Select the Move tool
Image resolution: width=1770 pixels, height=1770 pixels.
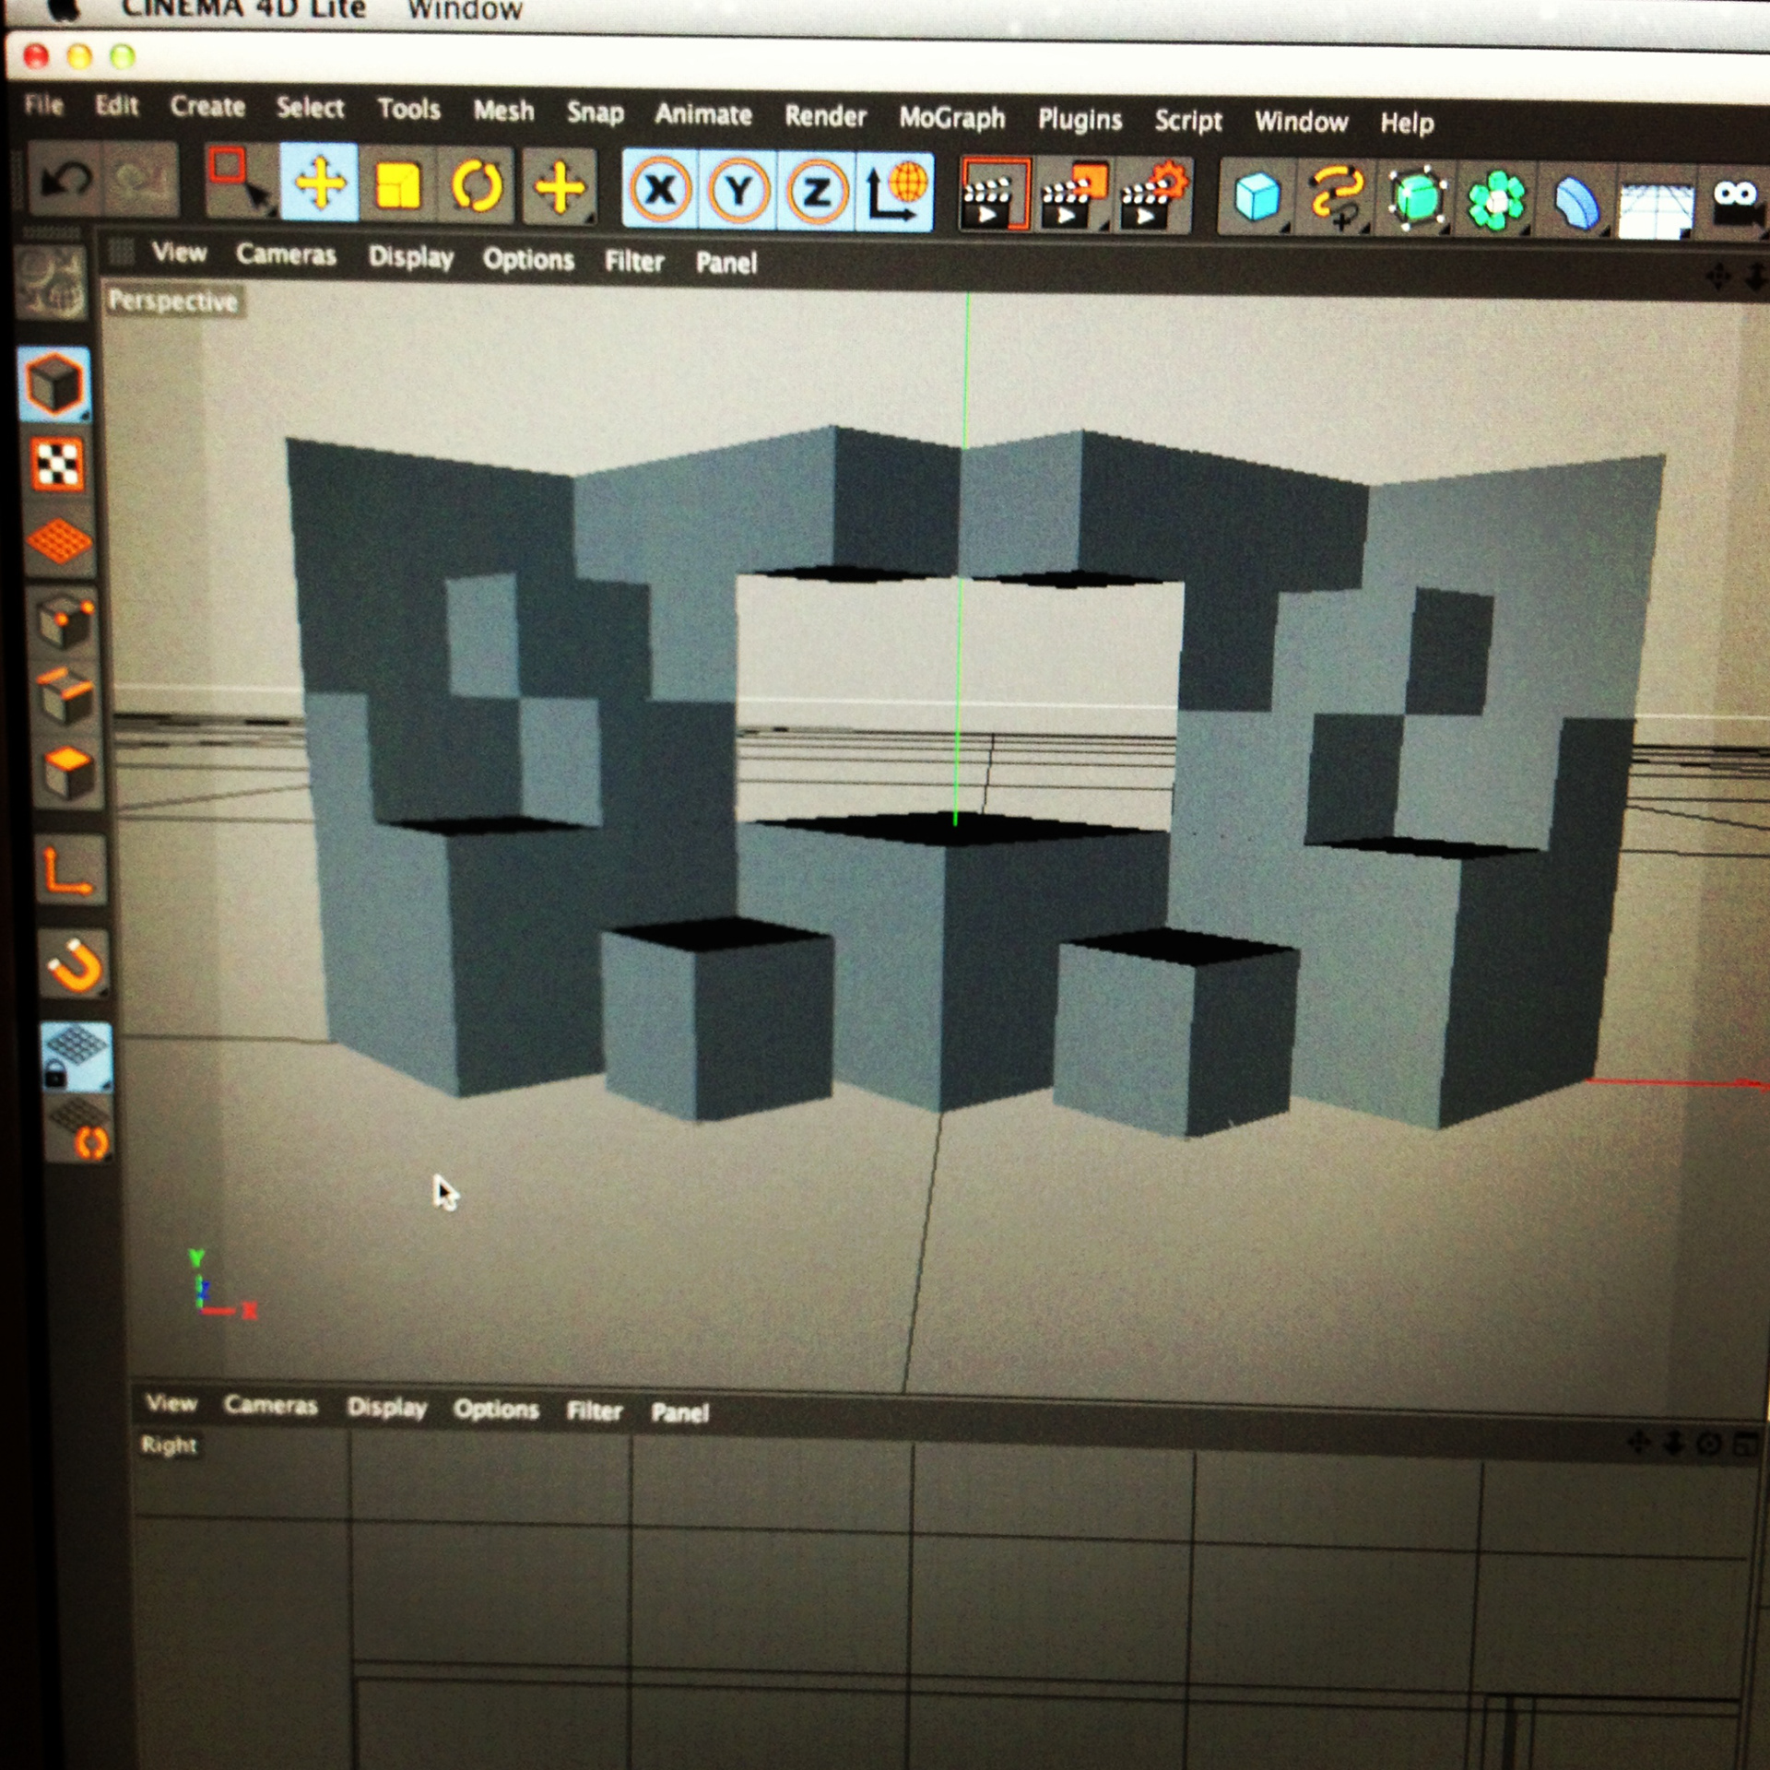click(x=319, y=183)
